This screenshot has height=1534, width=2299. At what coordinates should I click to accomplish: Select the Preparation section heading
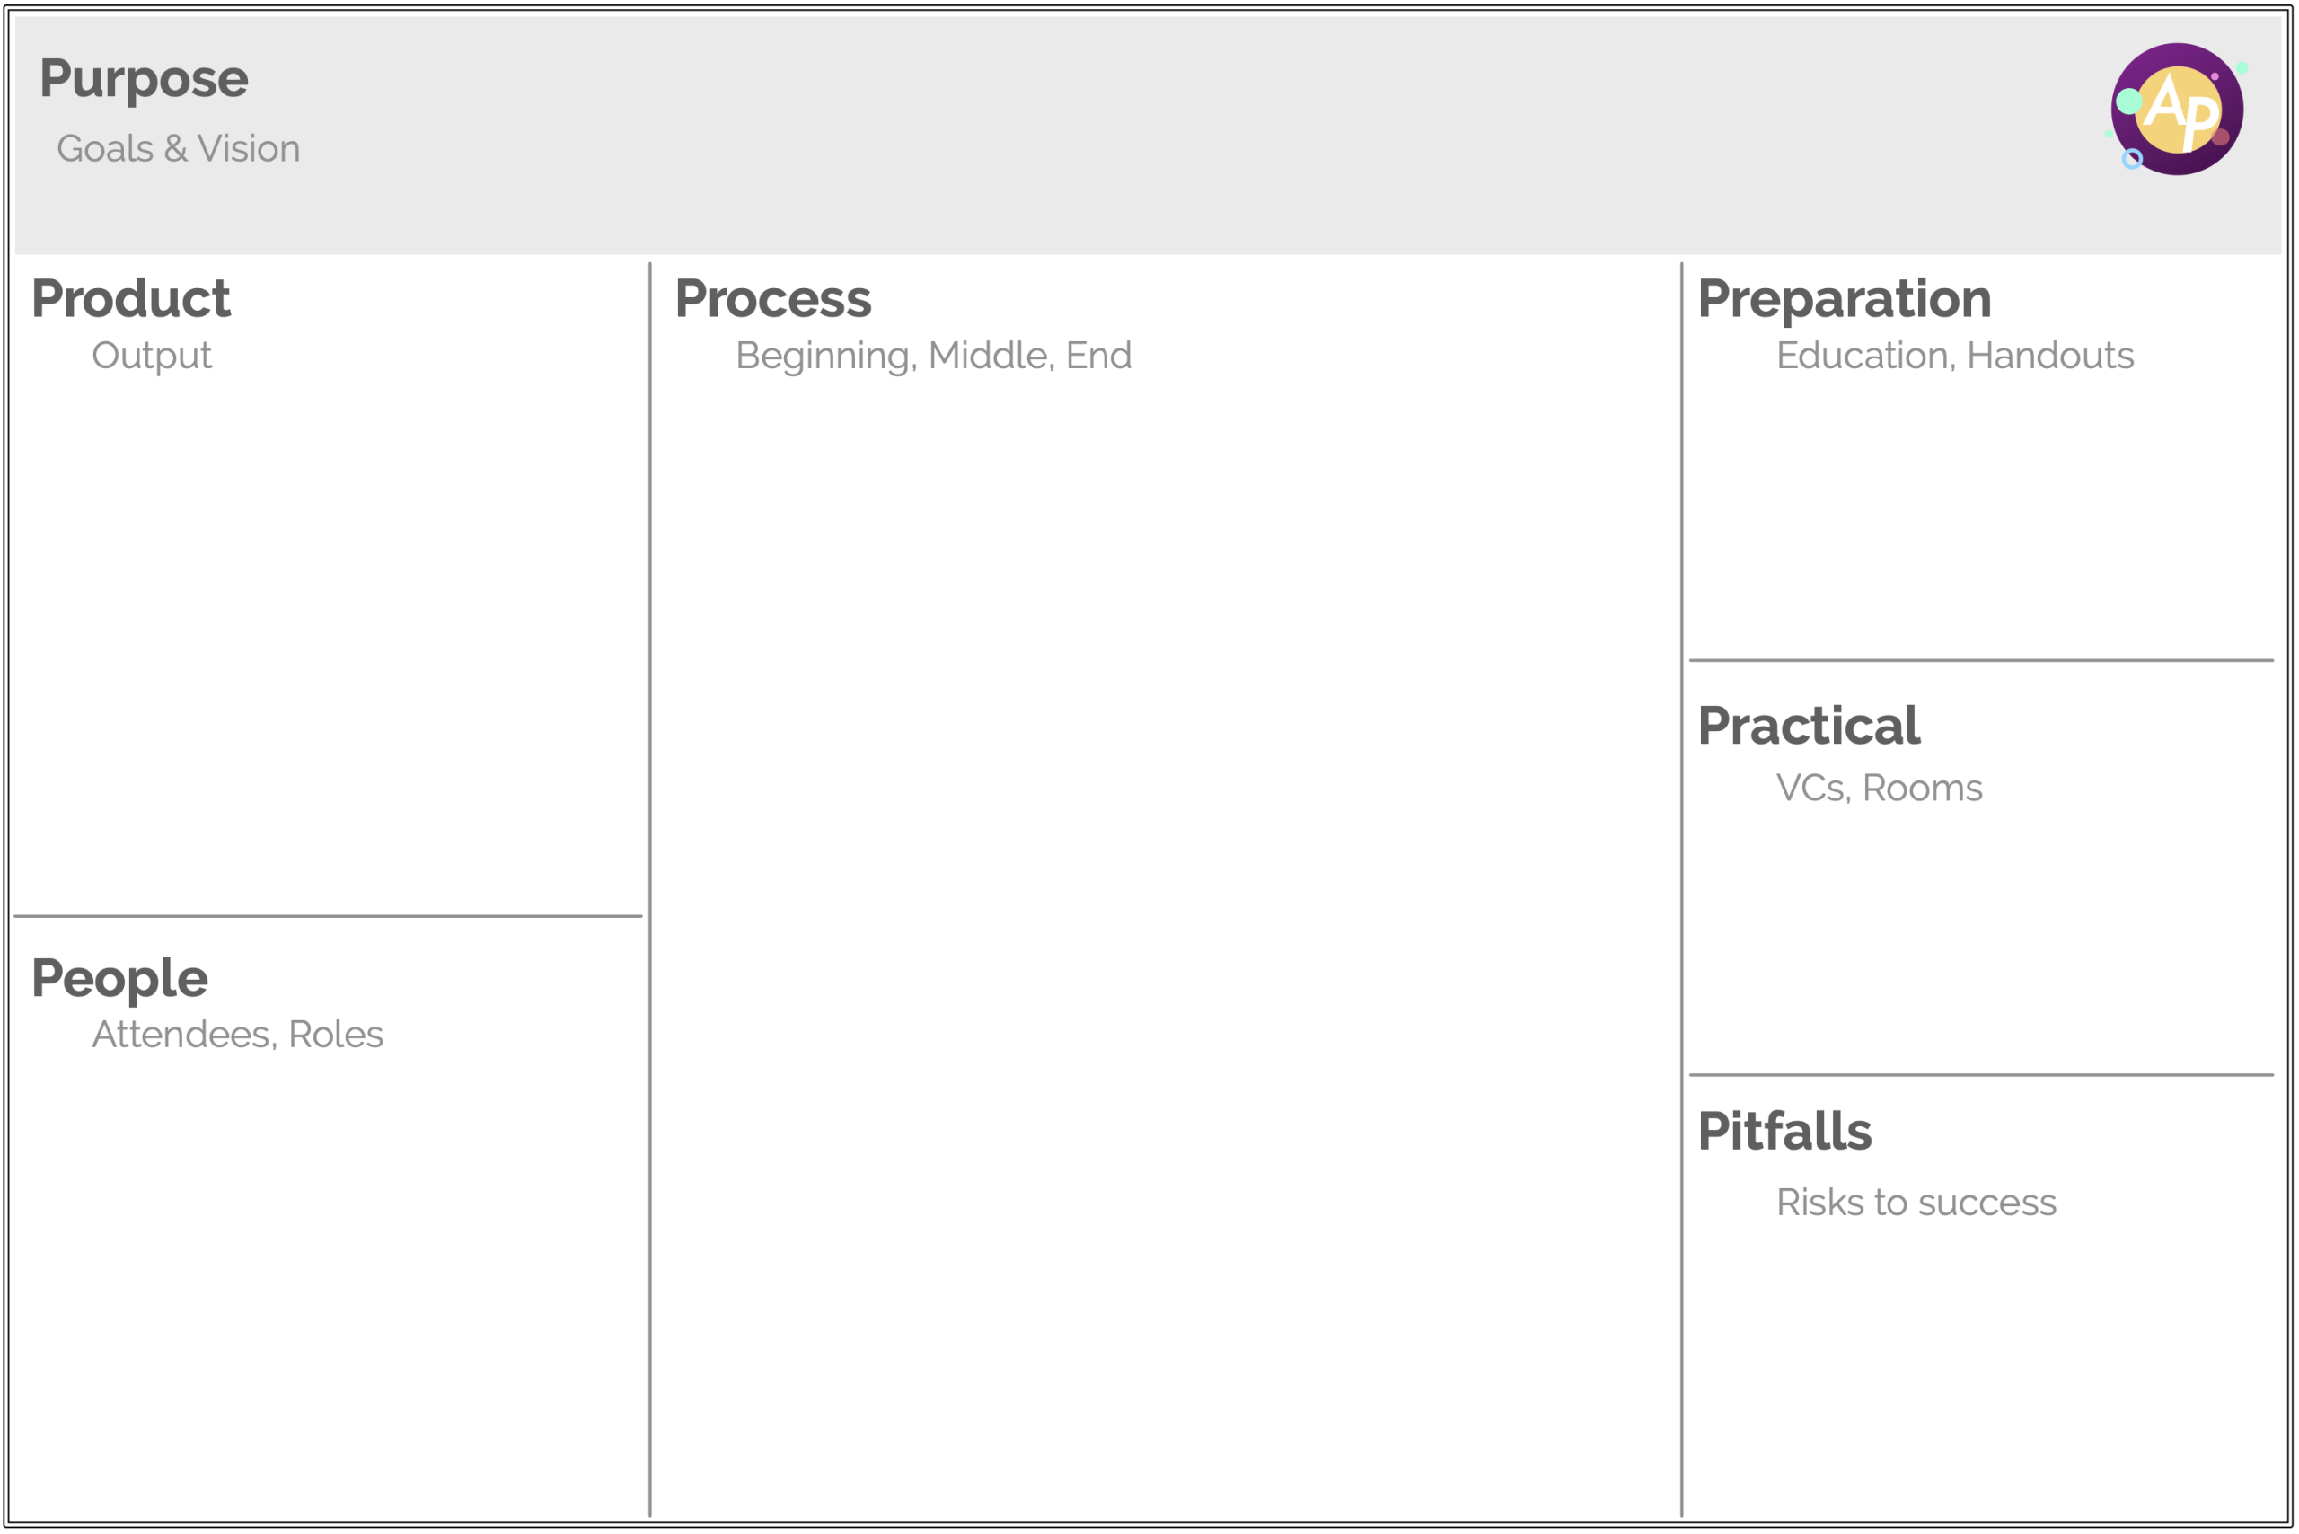(x=1844, y=299)
